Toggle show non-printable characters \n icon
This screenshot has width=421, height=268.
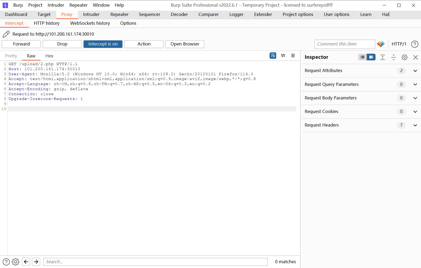(x=283, y=56)
